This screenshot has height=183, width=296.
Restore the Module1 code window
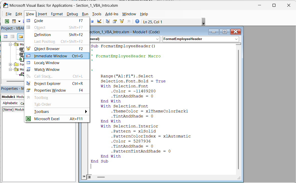click(x=225, y=32)
